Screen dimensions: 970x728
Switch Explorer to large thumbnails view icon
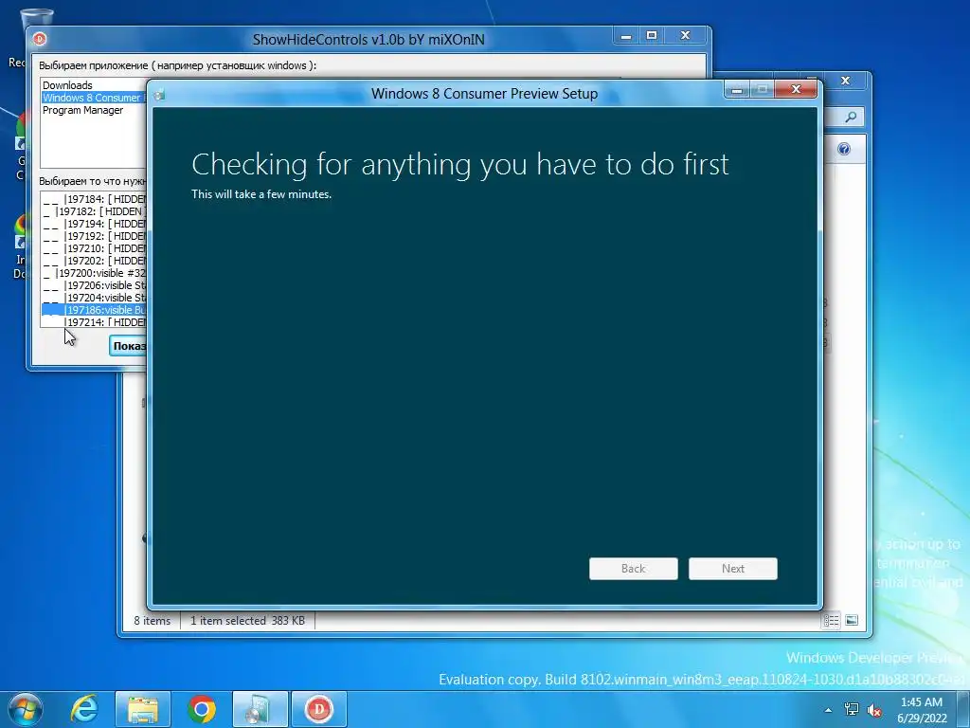tap(852, 620)
